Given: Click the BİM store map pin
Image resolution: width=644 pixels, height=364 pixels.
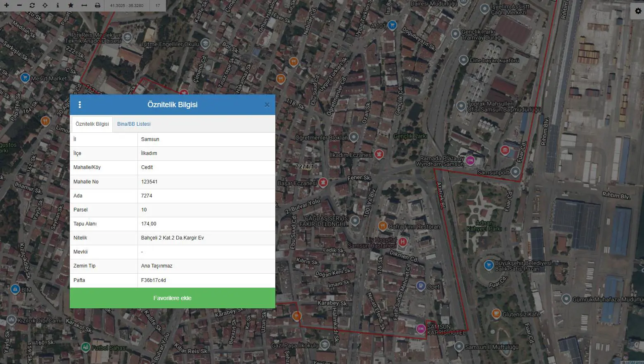Looking at the screenshot, I should point(15,289).
